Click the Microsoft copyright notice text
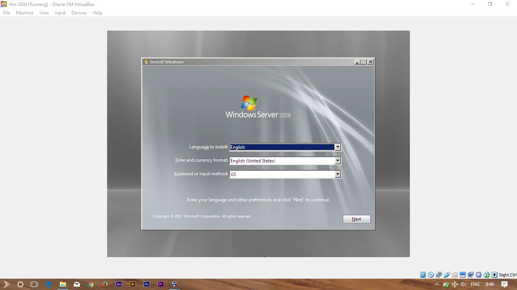Screen dimensions: 517x290 (x=202, y=216)
